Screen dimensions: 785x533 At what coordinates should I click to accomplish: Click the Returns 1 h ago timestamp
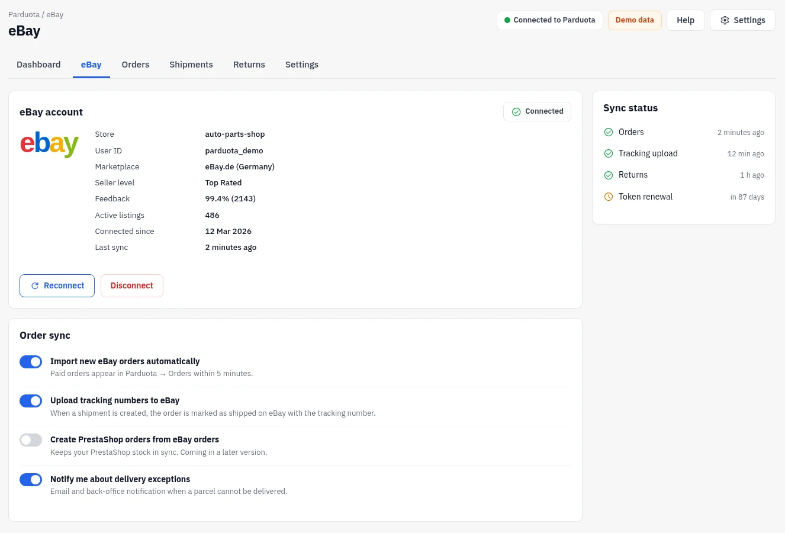pyautogui.click(x=752, y=175)
